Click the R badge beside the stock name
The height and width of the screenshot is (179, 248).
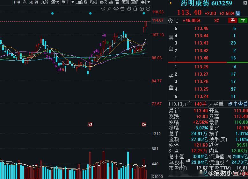point(171,3)
